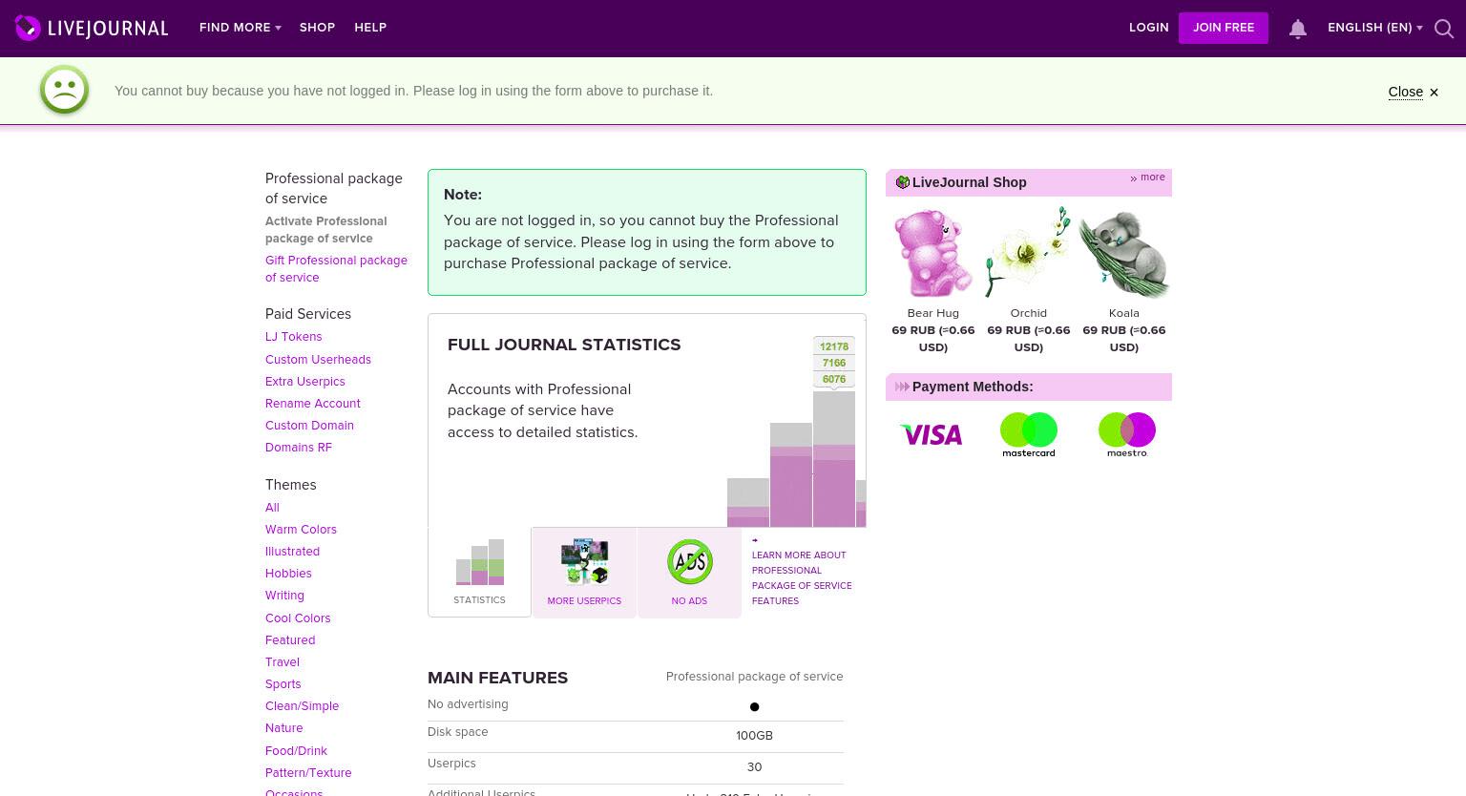Image resolution: width=1466 pixels, height=796 pixels.
Task: Click the LiveJournal Shop cube icon
Action: (903, 182)
